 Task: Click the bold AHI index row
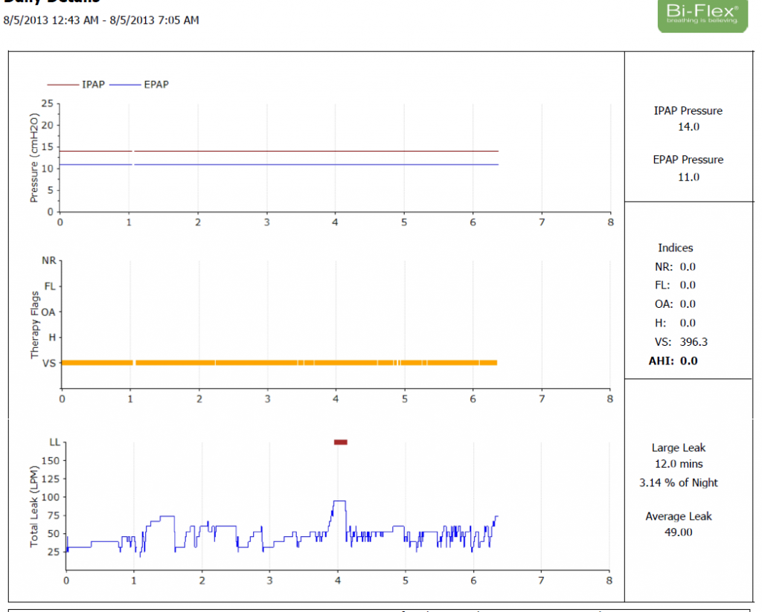tap(676, 361)
